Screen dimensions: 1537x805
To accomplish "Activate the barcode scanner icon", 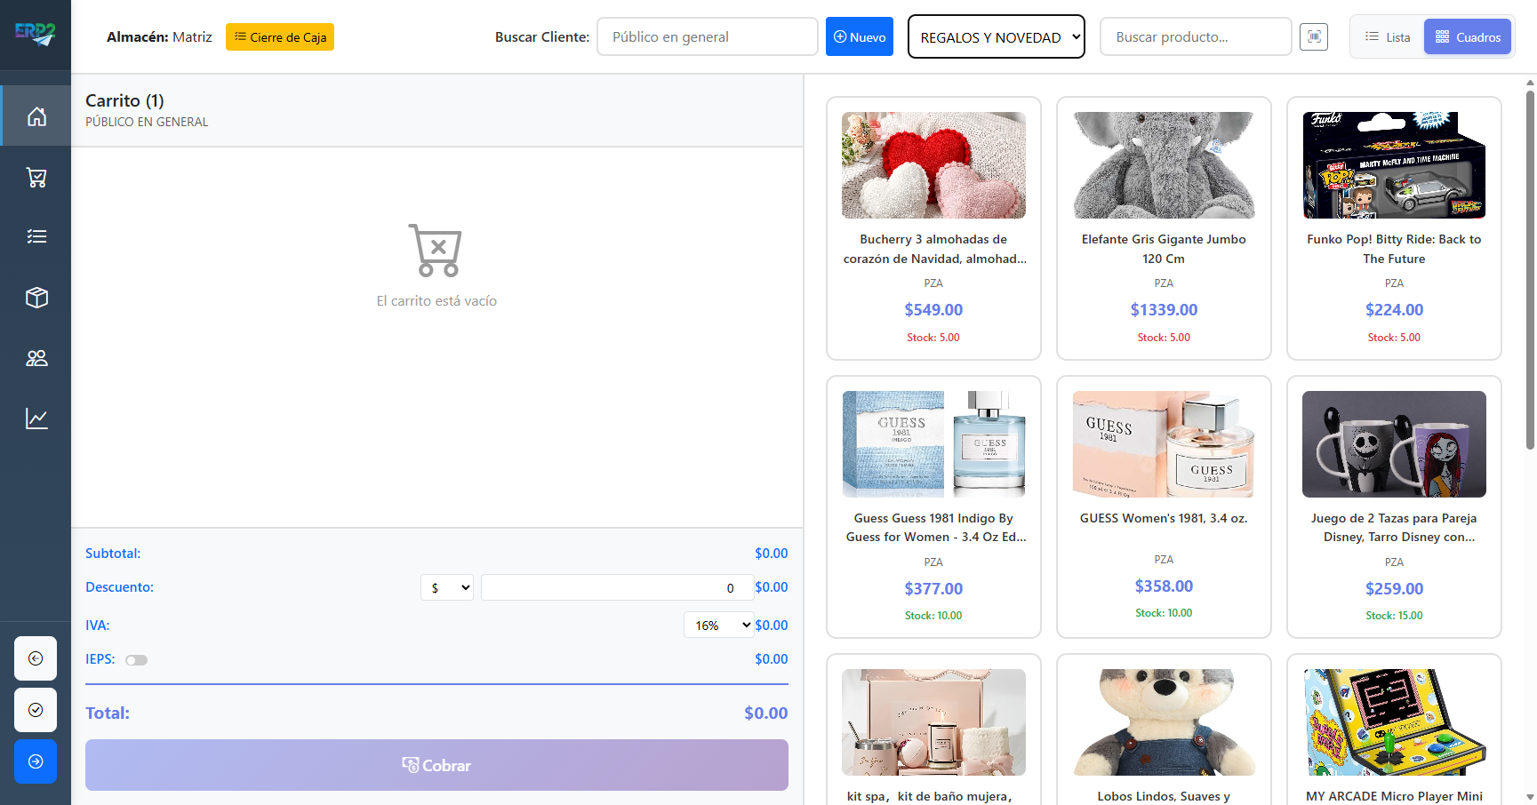I will (x=1314, y=36).
